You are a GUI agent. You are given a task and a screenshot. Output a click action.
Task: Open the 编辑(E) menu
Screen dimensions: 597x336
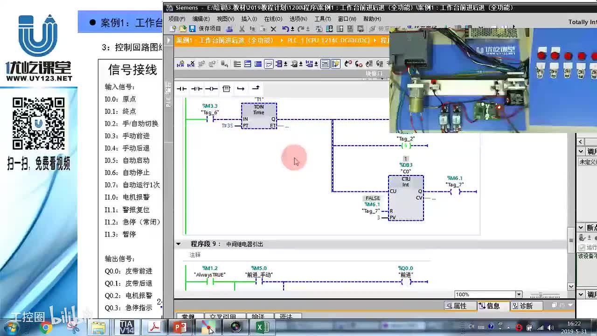[201, 19]
